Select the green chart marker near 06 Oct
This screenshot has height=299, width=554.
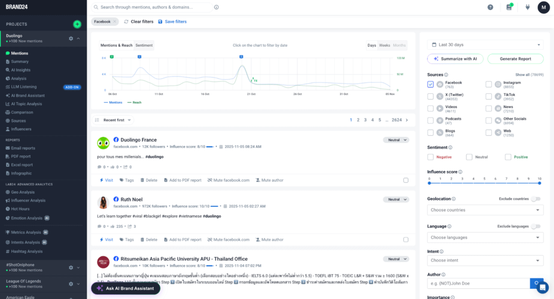[112, 56]
